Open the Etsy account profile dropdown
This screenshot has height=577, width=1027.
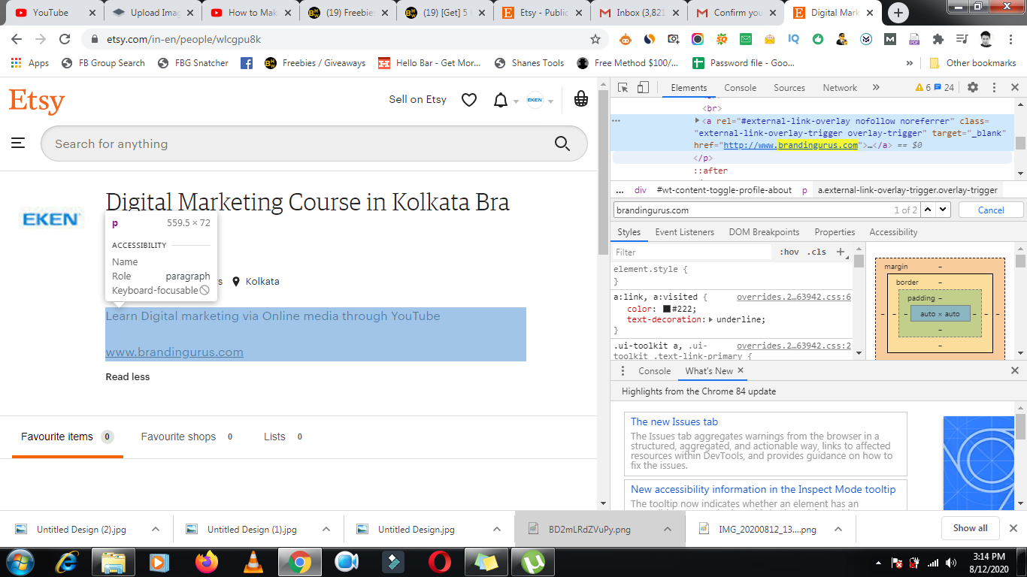[540, 100]
